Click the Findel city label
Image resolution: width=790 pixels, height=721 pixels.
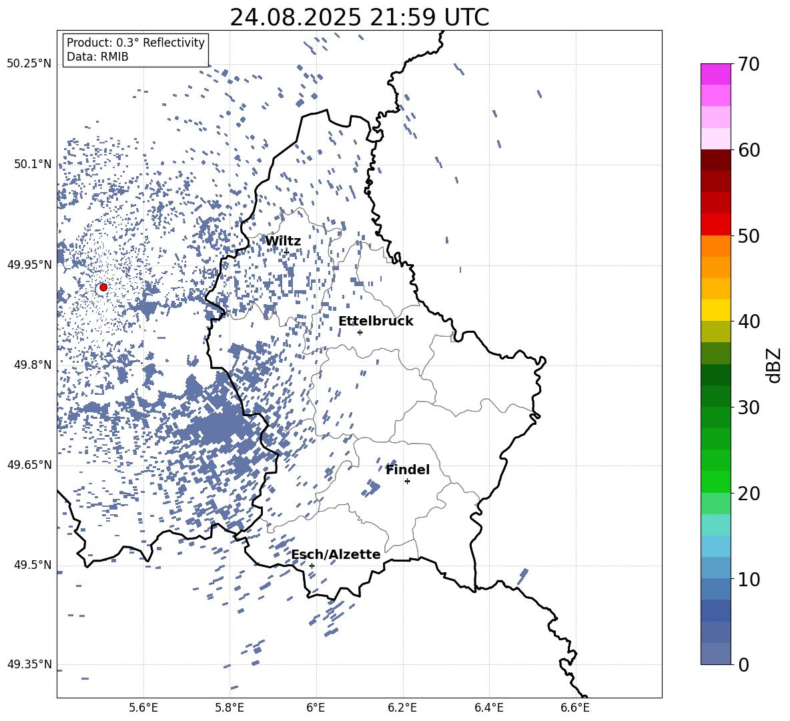(408, 470)
